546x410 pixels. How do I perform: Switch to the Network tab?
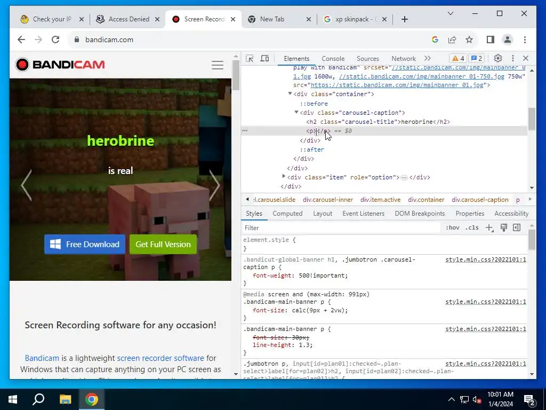point(404,59)
